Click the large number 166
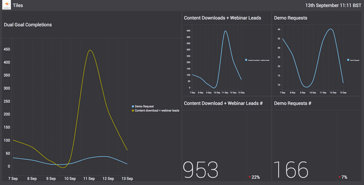 point(291,170)
